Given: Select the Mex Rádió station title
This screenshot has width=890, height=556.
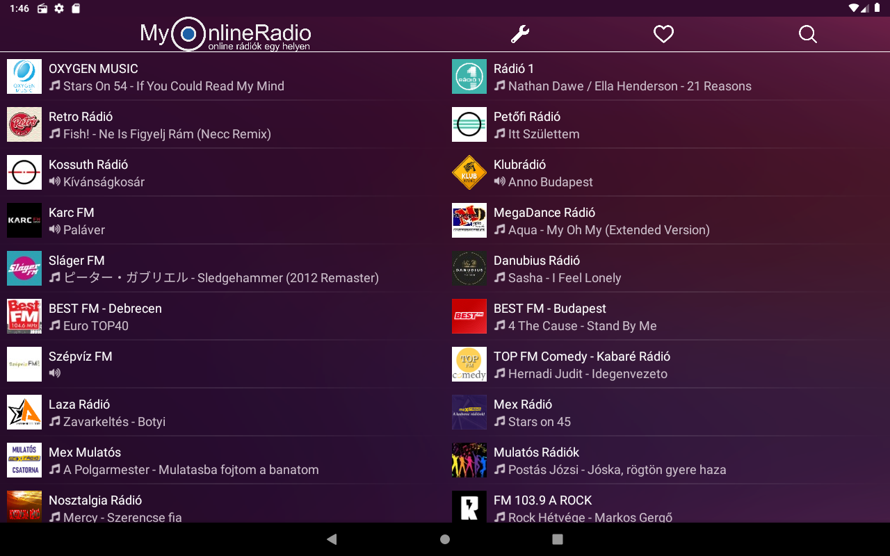Looking at the screenshot, I should [523, 404].
